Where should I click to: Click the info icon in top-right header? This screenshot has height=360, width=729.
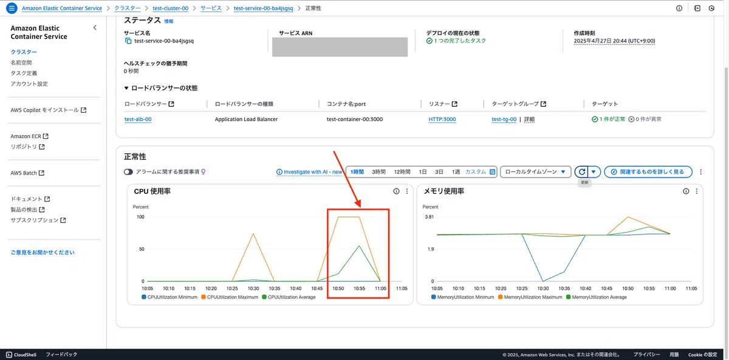tap(679, 8)
